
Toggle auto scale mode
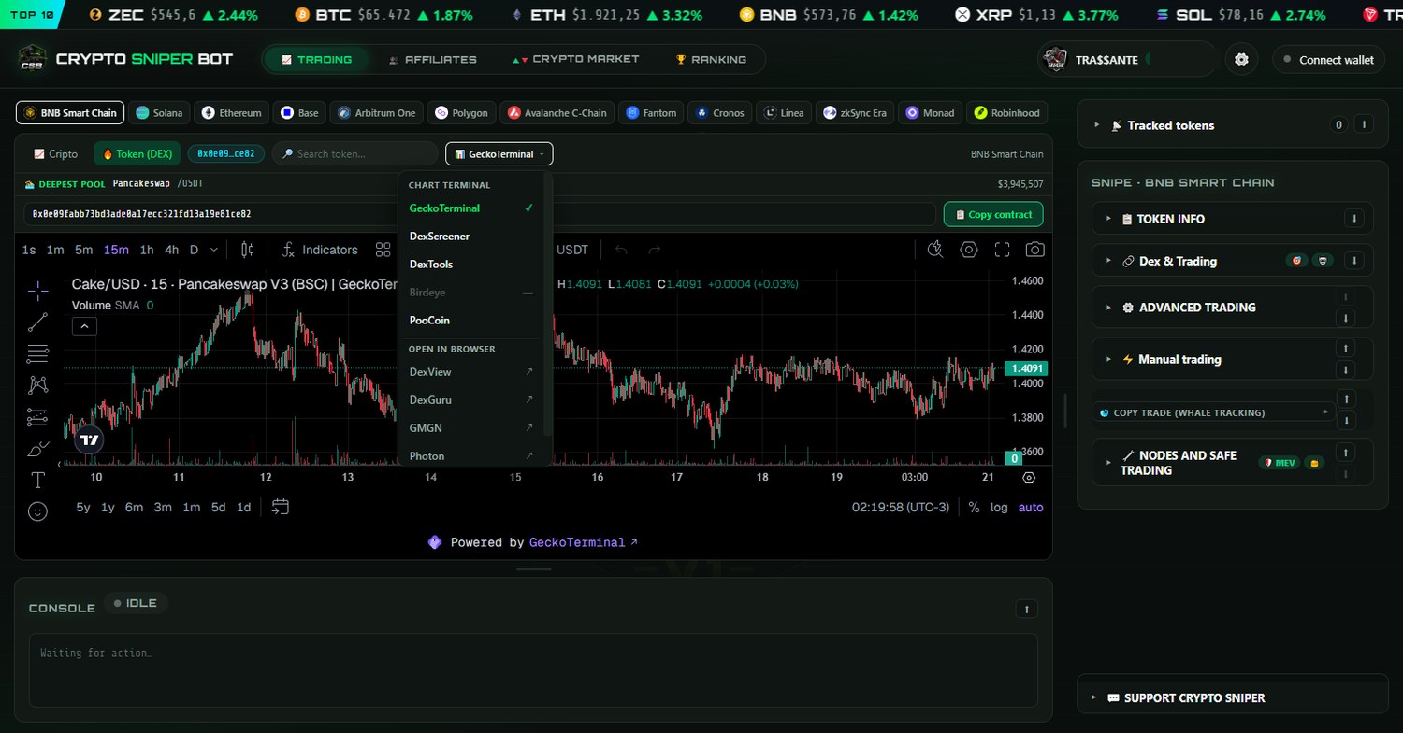[1031, 508]
